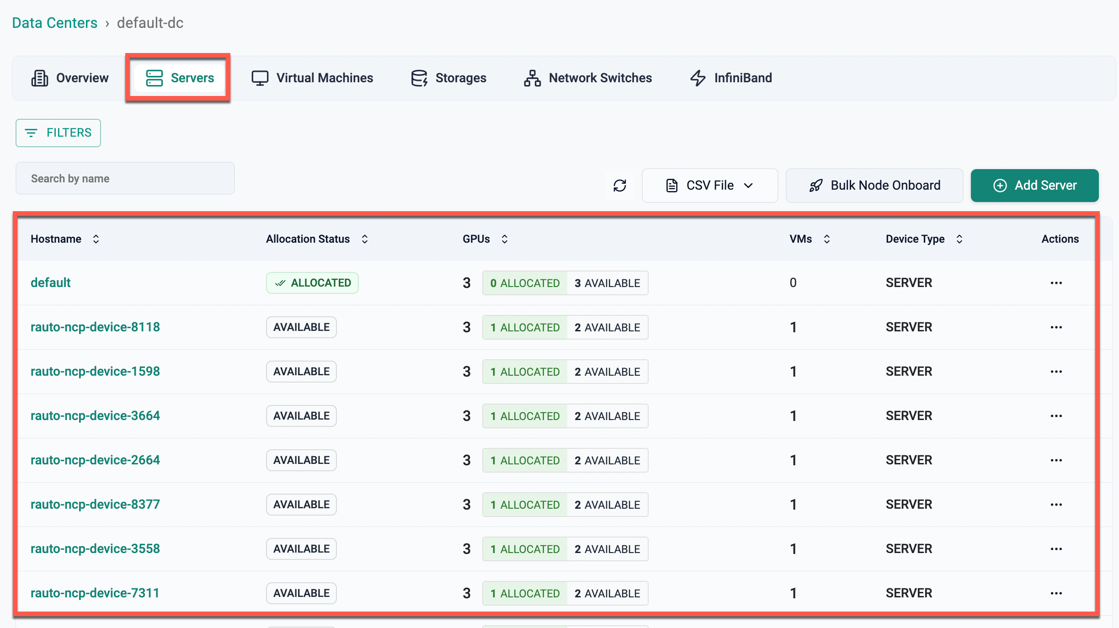Click the Add Server button

click(x=1034, y=186)
